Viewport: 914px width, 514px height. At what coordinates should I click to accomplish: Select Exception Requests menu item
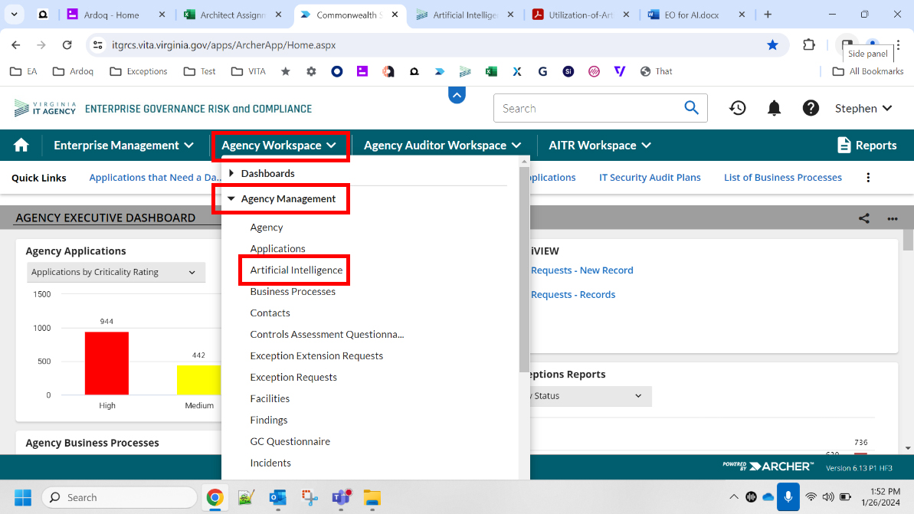(x=293, y=377)
